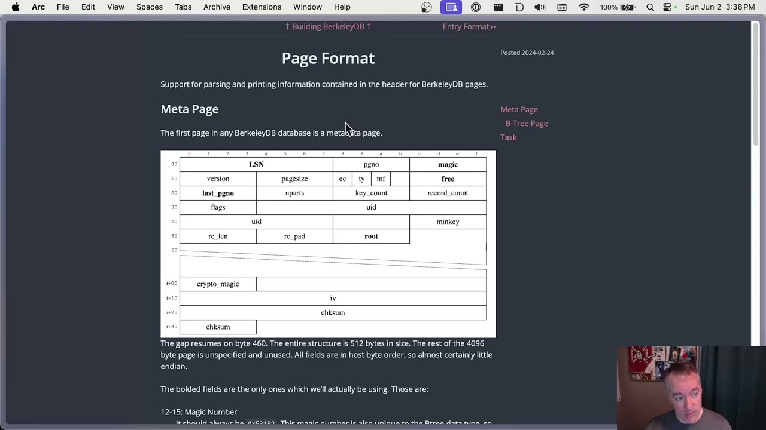Open the Extensions menu
The width and height of the screenshot is (766, 430).
(x=262, y=7)
